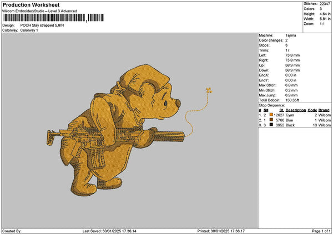The width and height of the screenshot is (333, 235).
Task: Click the barcode under the worksheet title
Action: tap(54, 18)
